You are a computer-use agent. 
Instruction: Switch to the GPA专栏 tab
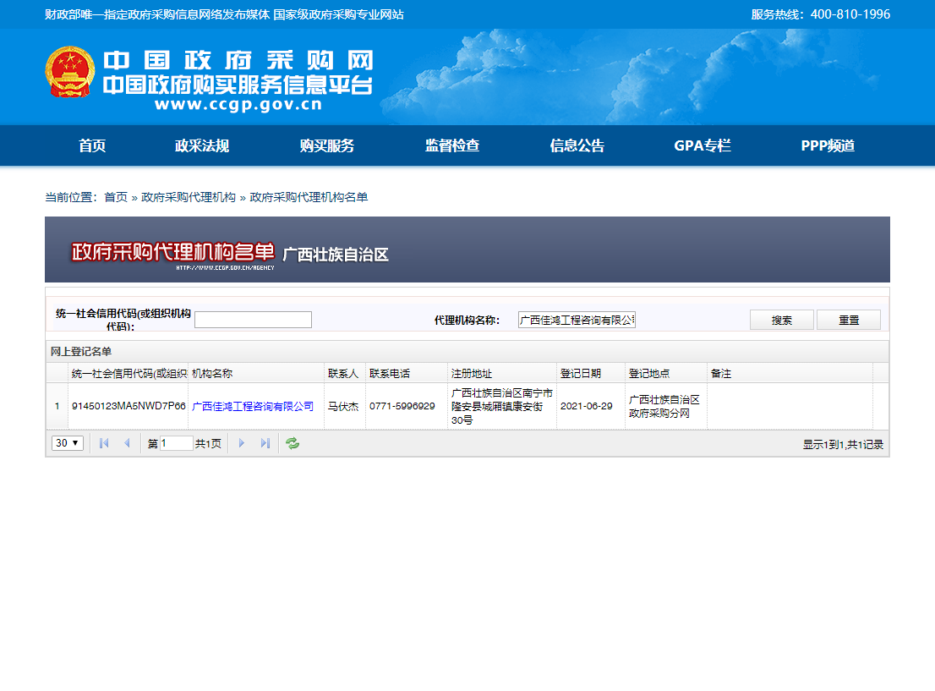coord(702,145)
